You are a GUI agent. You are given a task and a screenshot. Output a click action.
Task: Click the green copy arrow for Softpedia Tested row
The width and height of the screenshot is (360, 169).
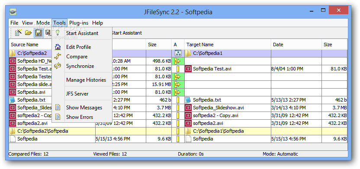click(178, 77)
